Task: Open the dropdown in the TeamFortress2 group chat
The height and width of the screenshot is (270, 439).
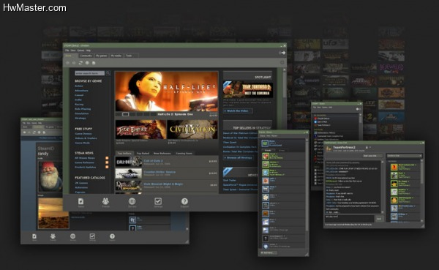Action: [x=404, y=156]
